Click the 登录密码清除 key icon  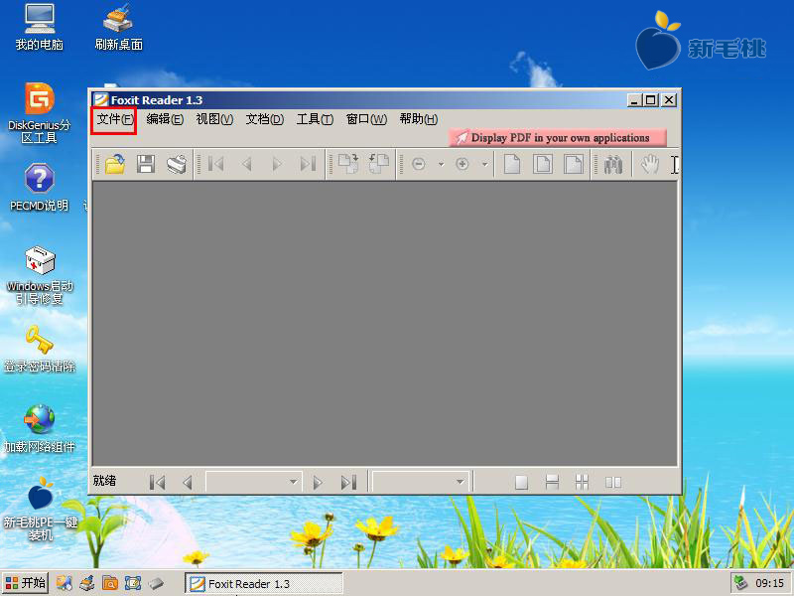40,349
